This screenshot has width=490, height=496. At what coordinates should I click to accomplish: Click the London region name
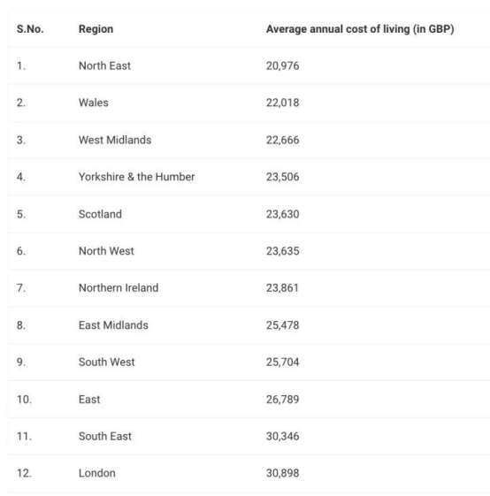97,473
